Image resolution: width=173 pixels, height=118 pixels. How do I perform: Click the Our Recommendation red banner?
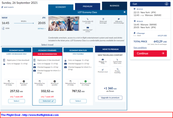pos(47,54)
